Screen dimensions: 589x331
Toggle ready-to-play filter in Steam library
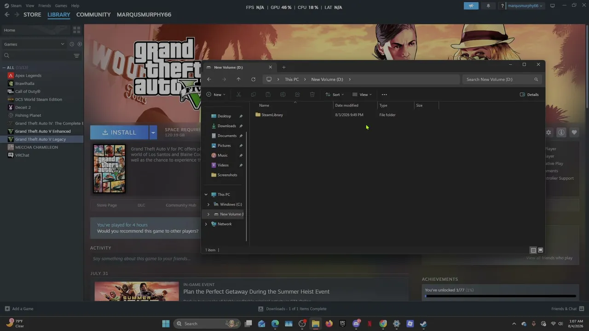coord(80,44)
